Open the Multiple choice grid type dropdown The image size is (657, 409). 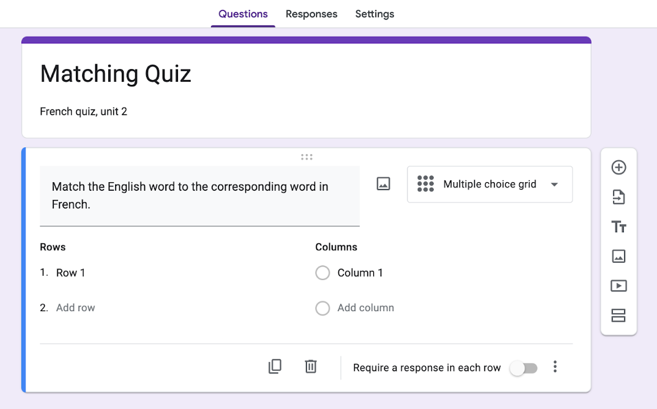pos(490,184)
